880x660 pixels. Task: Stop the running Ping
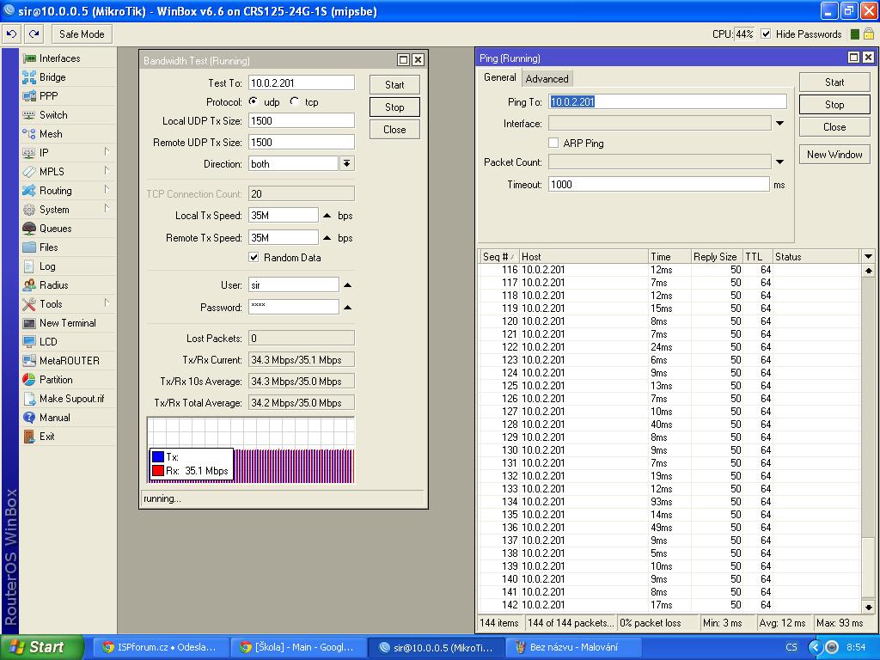point(834,105)
